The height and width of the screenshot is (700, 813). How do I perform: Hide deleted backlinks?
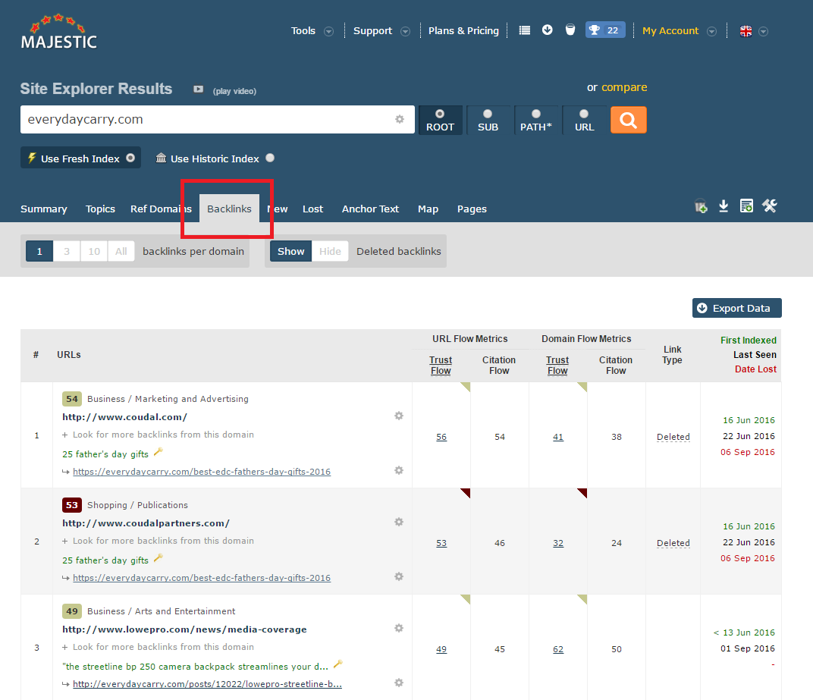point(330,250)
